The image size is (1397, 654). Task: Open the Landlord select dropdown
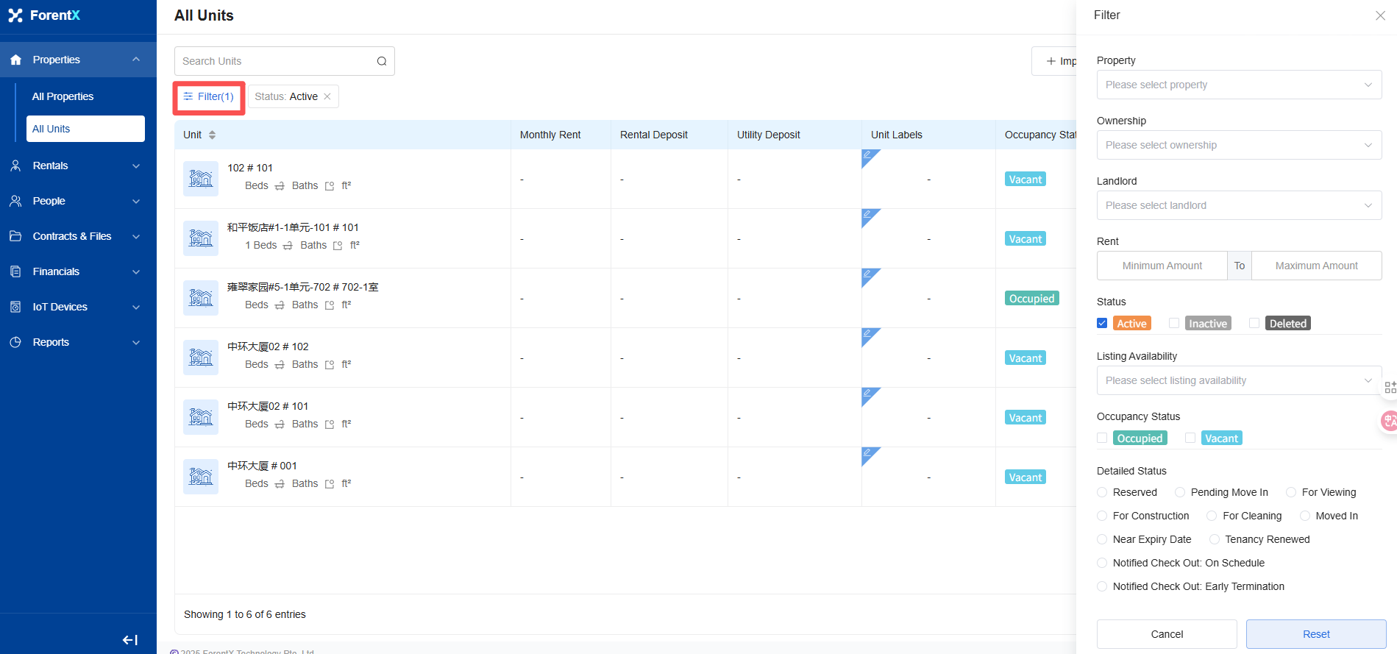click(1239, 205)
